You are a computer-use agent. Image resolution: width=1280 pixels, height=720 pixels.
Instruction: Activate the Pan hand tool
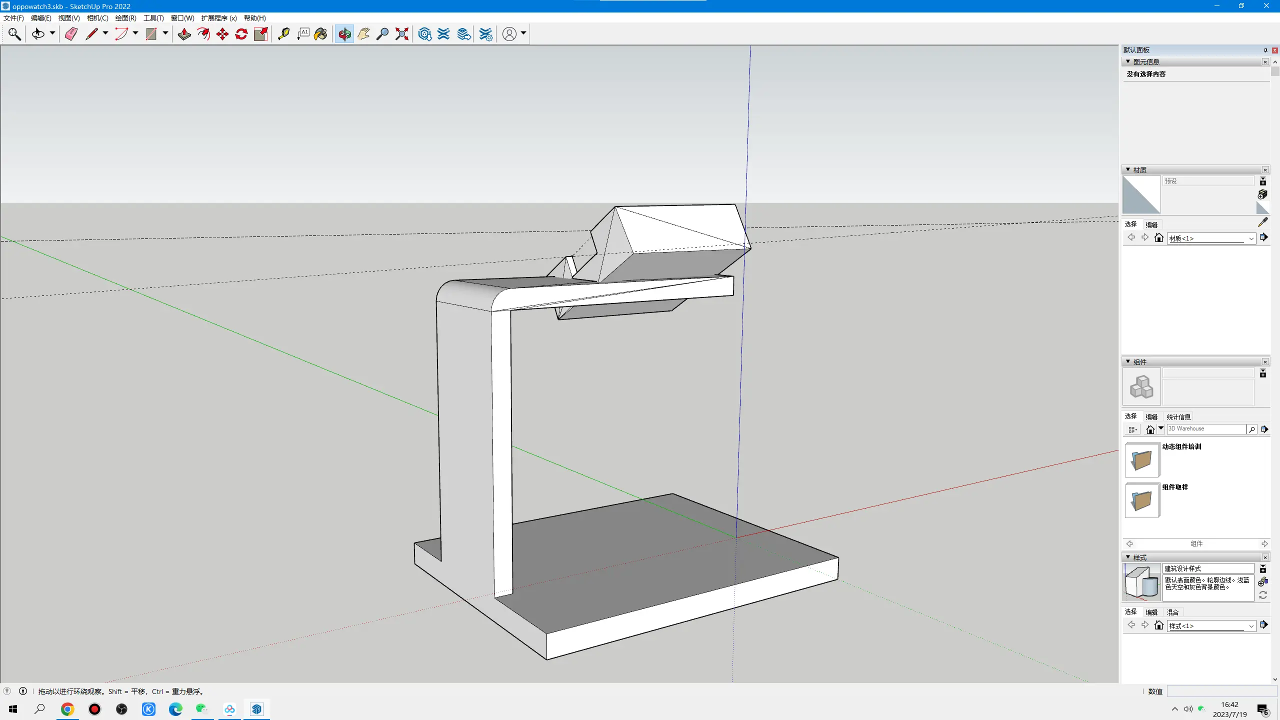[363, 34]
